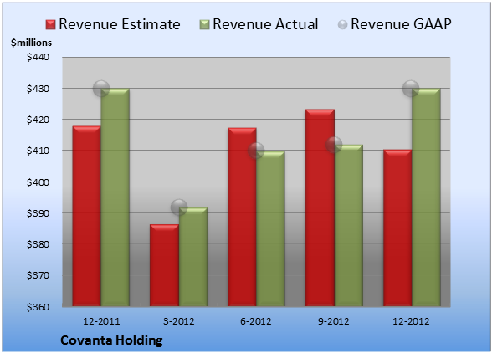Click the '$390' axis value

(x=38, y=213)
